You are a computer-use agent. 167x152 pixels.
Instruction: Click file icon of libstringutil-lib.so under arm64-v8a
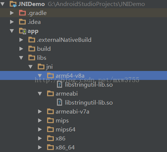coord(59,84)
